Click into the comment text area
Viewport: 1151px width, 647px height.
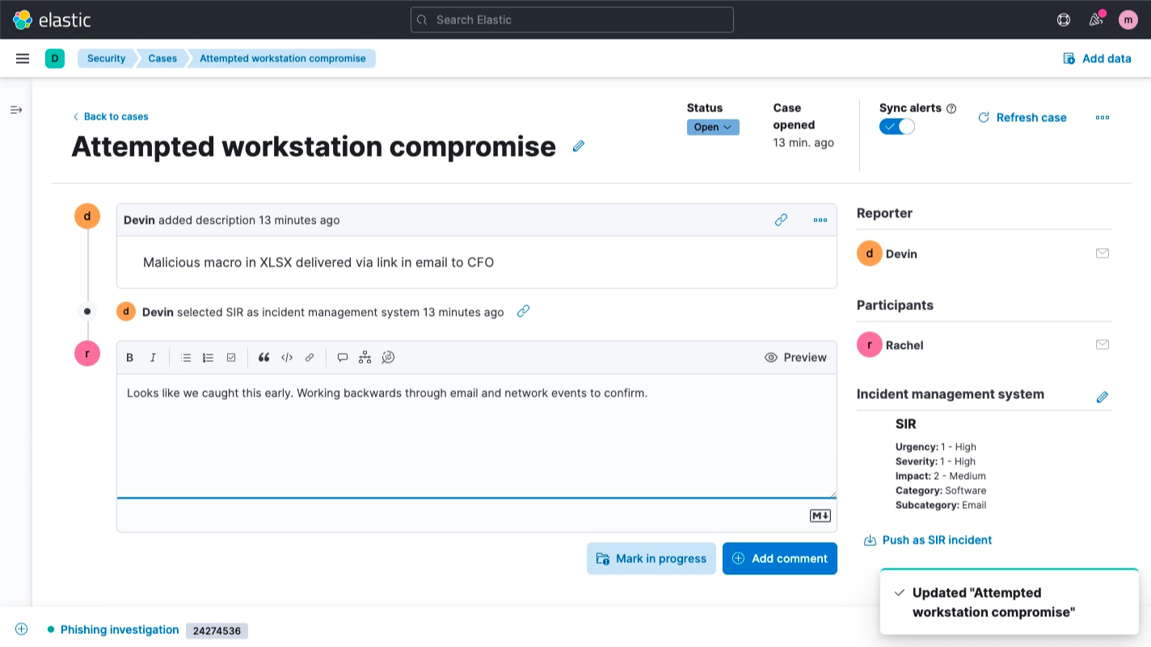click(x=477, y=436)
